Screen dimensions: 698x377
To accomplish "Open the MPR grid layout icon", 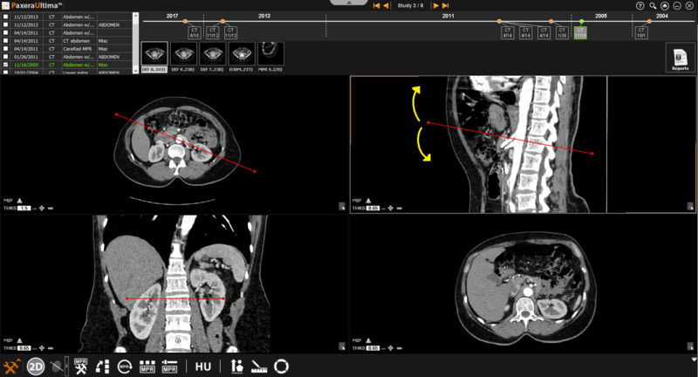I will [x=147, y=367].
